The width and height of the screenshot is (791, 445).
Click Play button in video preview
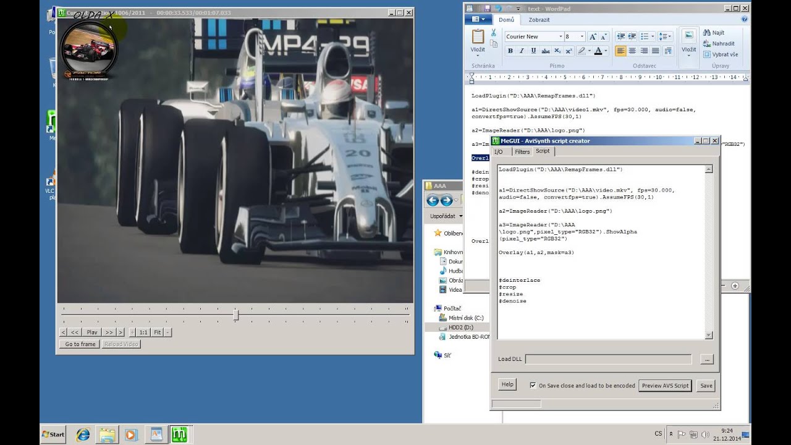(92, 333)
